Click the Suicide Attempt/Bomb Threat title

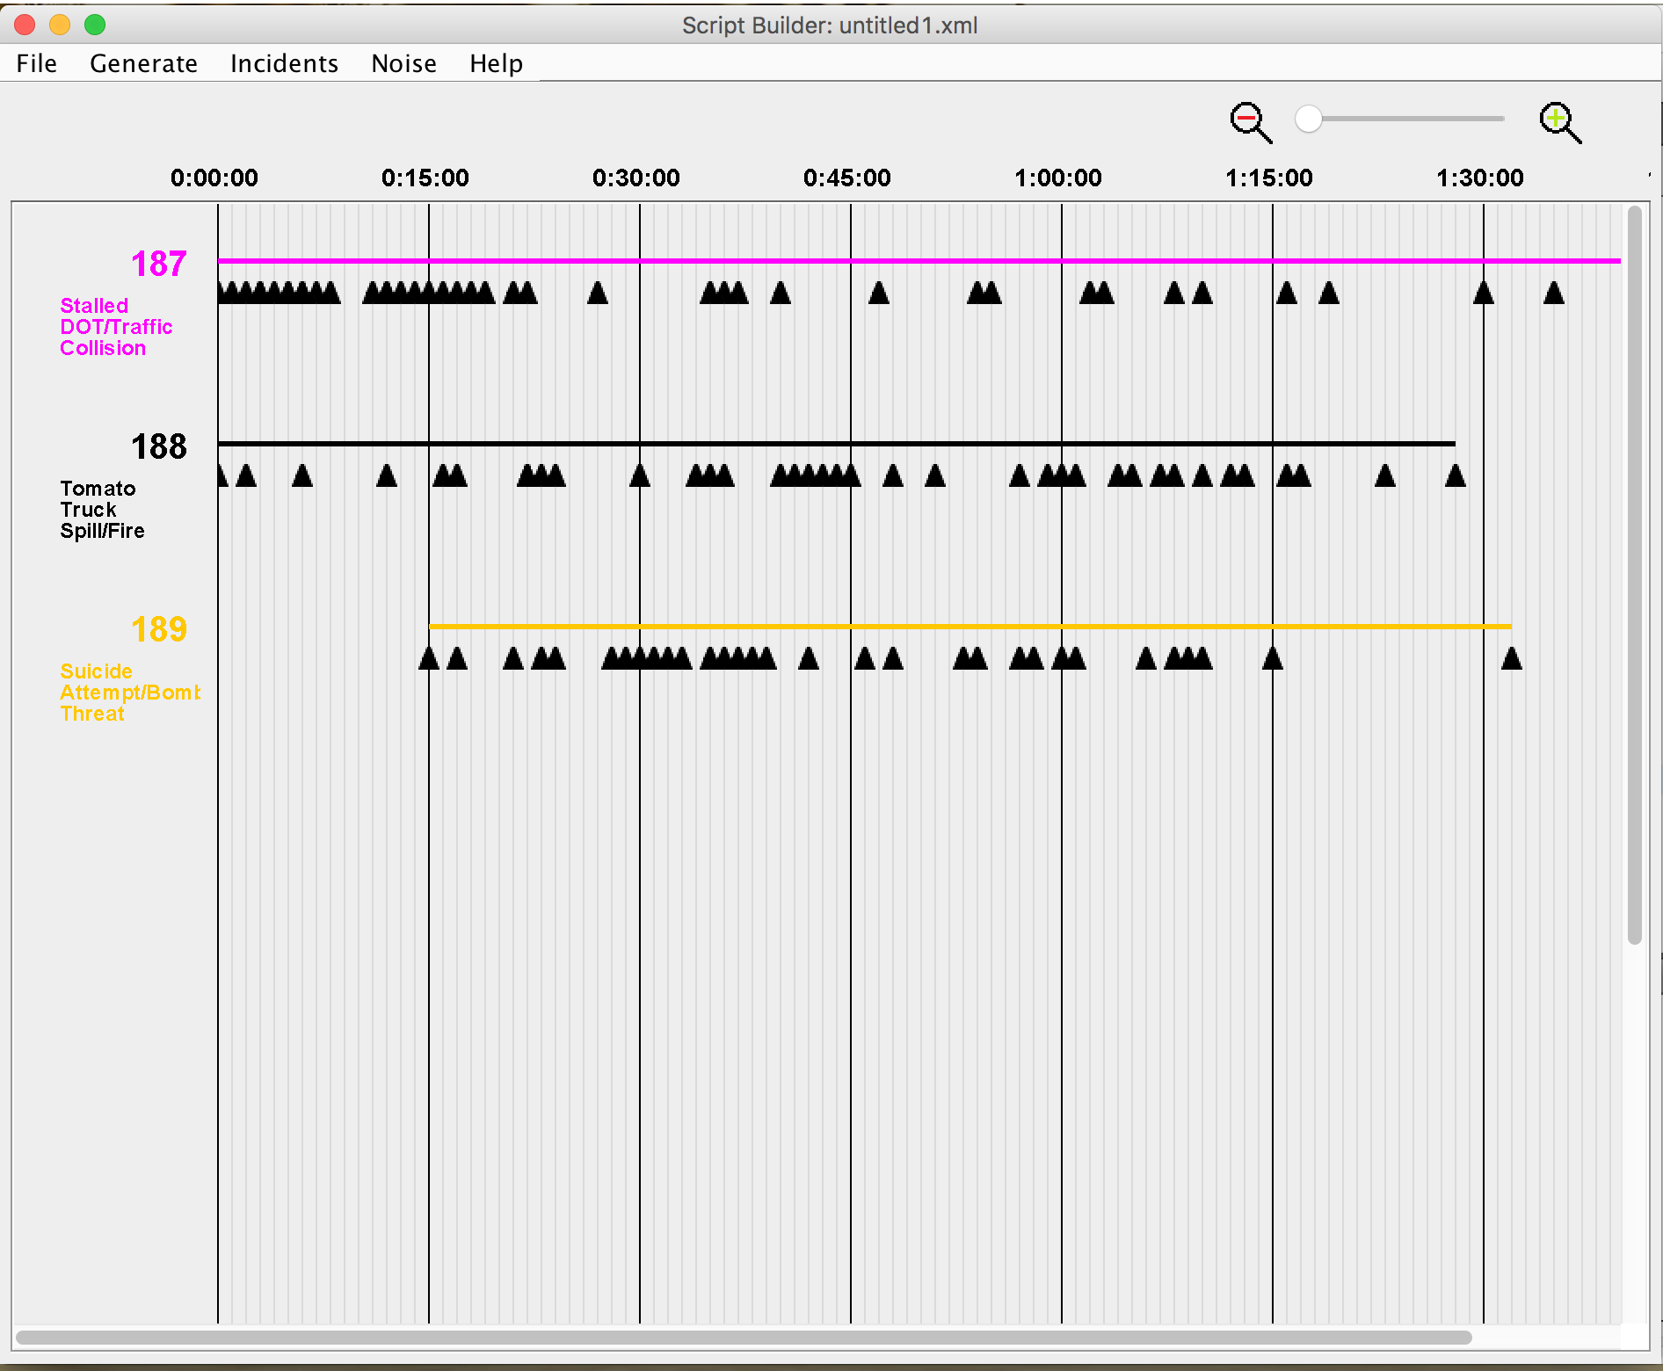point(130,693)
